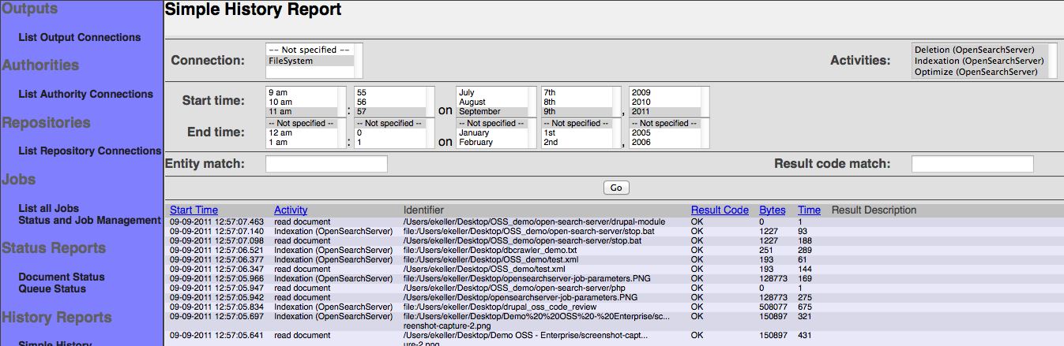Image resolution: width=1064 pixels, height=346 pixels.
Task: Choose 10 am in Start time hour list
Action: coord(281,102)
